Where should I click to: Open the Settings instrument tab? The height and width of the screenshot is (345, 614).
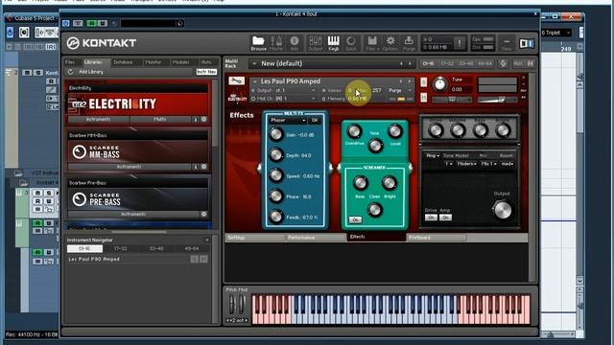[254, 238]
